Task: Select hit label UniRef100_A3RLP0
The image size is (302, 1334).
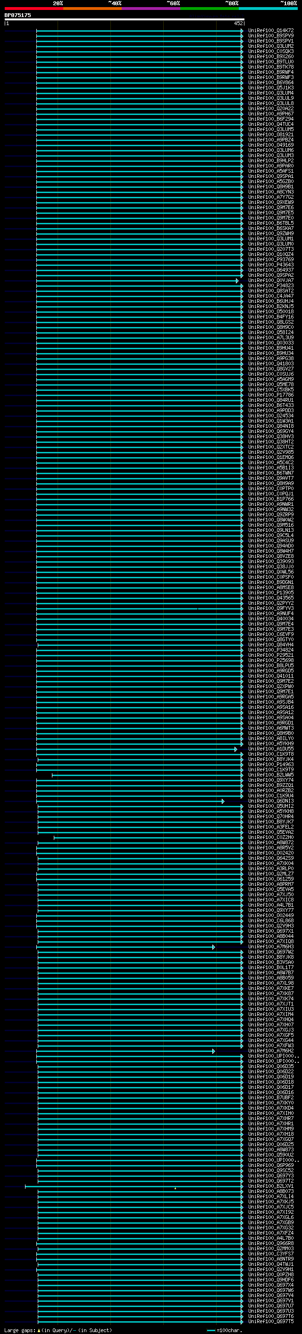Action: [x=270, y=869]
